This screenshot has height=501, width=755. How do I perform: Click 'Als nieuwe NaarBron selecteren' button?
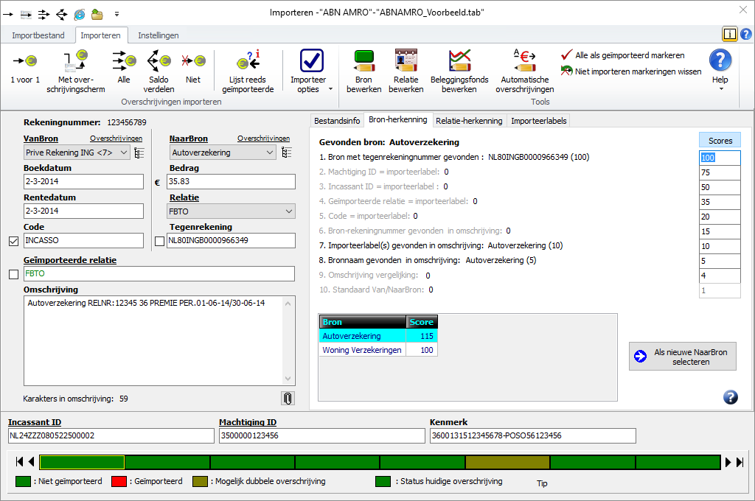click(x=682, y=357)
